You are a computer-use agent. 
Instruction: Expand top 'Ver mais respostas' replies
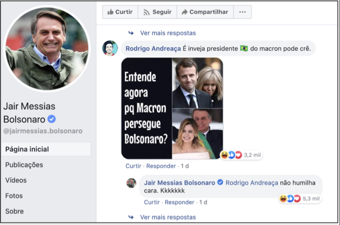point(168,33)
